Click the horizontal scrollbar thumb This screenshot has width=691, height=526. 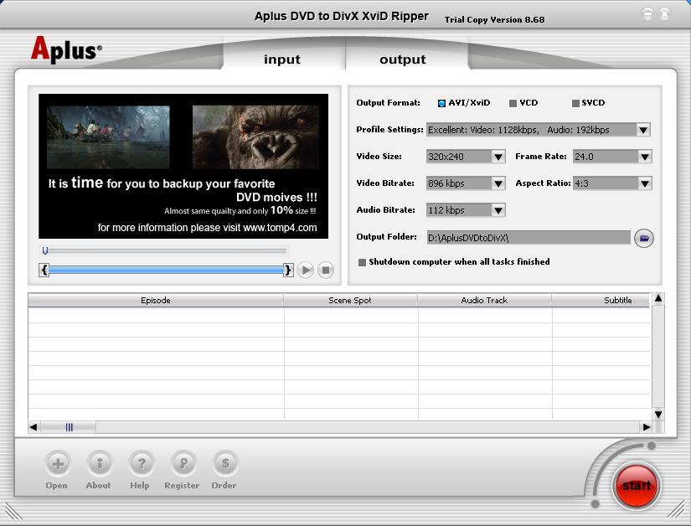tap(69, 427)
